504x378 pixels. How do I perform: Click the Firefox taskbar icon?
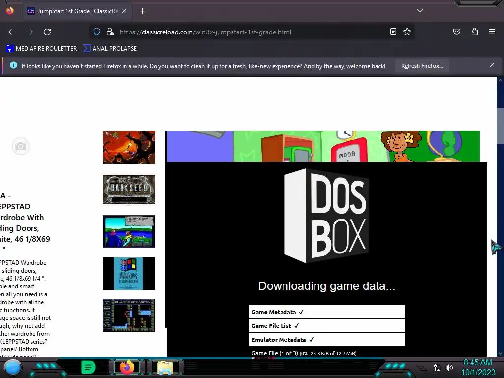pos(127,367)
